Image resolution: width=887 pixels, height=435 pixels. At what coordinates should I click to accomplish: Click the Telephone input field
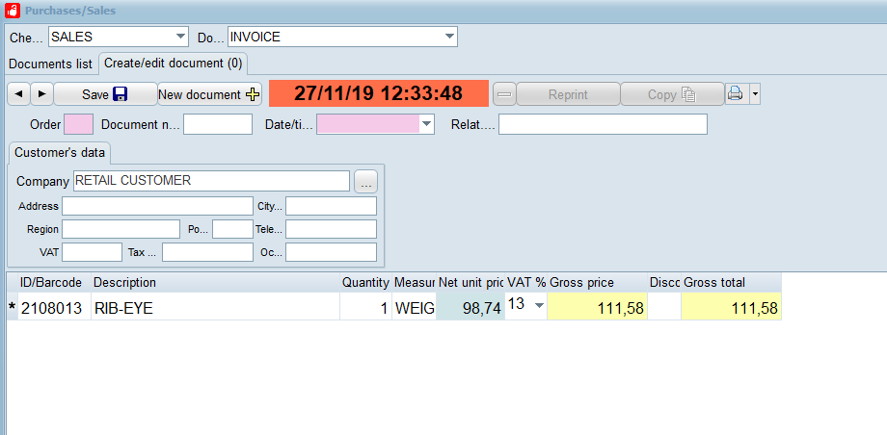tap(331, 229)
